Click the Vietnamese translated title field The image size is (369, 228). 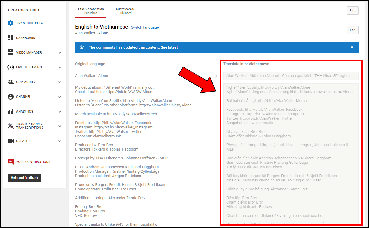coord(291,75)
